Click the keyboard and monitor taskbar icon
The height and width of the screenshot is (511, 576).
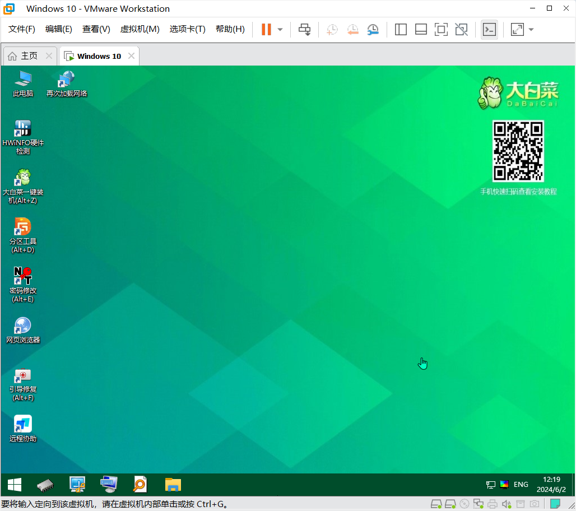tap(109, 485)
